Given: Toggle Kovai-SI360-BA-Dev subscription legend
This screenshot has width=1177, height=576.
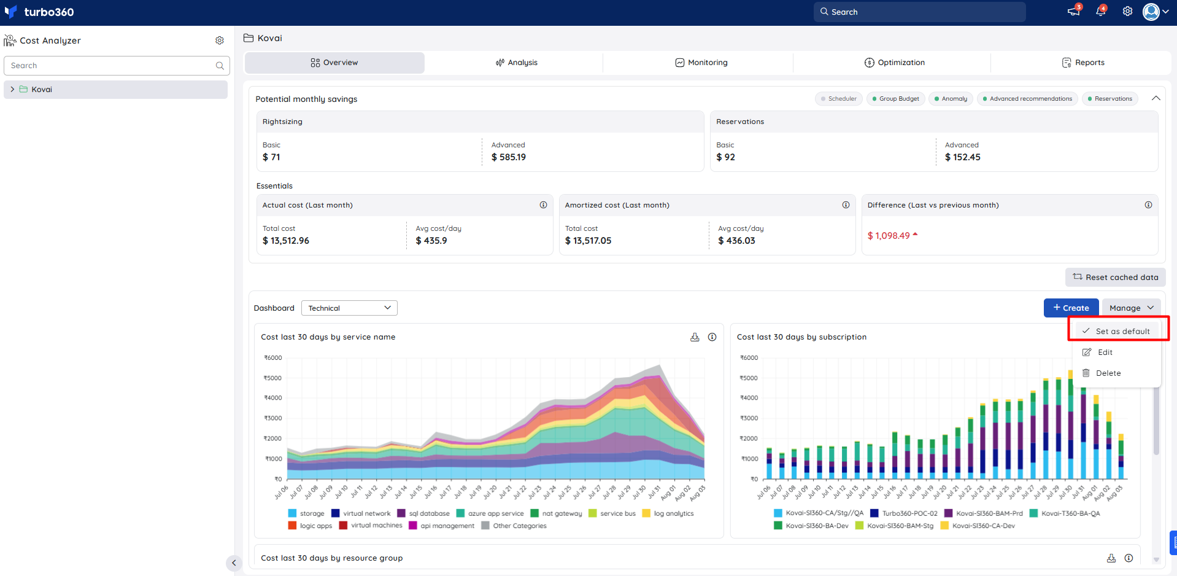Looking at the screenshot, I should coord(811,526).
